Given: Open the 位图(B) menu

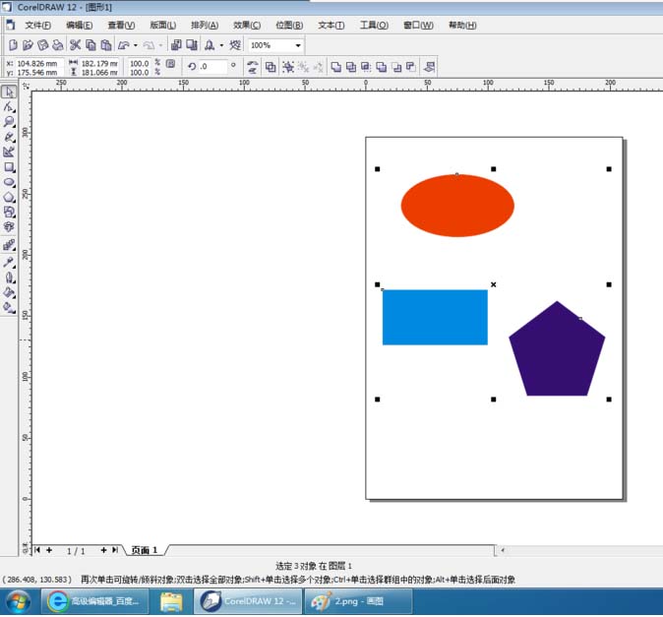Looking at the screenshot, I should [x=289, y=25].
